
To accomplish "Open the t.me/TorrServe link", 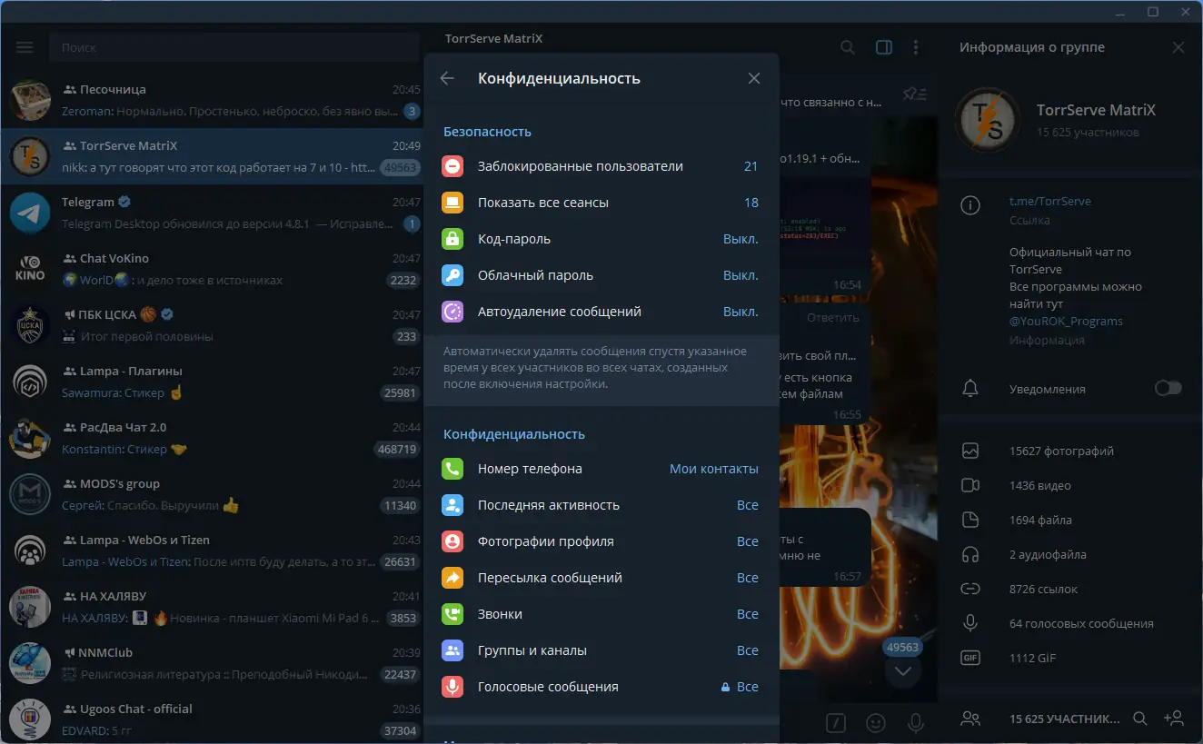I will click(1050, 201).
